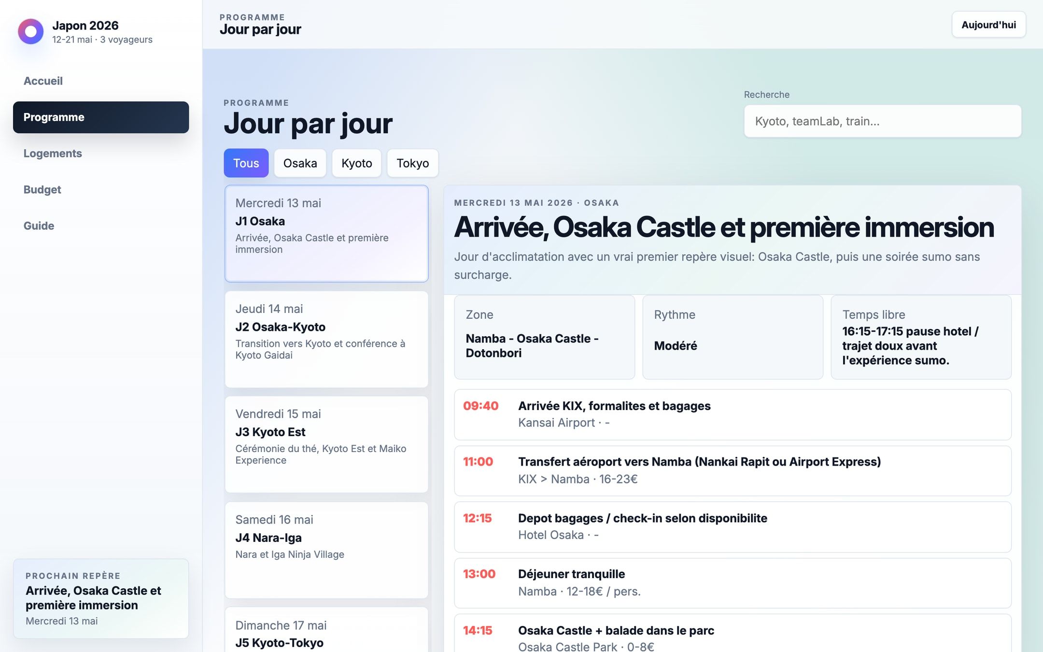Click the Japon 2026 circular logo icon

(x=31, y=31)
